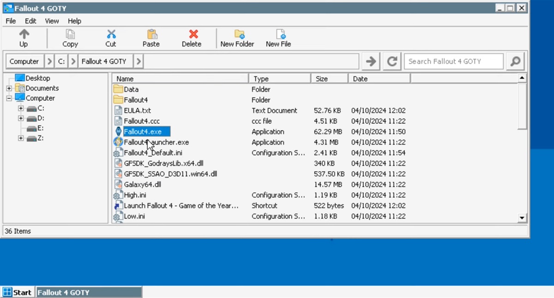Open the File menu
This screenshot has height=298, width=554.
coord(11,21)
